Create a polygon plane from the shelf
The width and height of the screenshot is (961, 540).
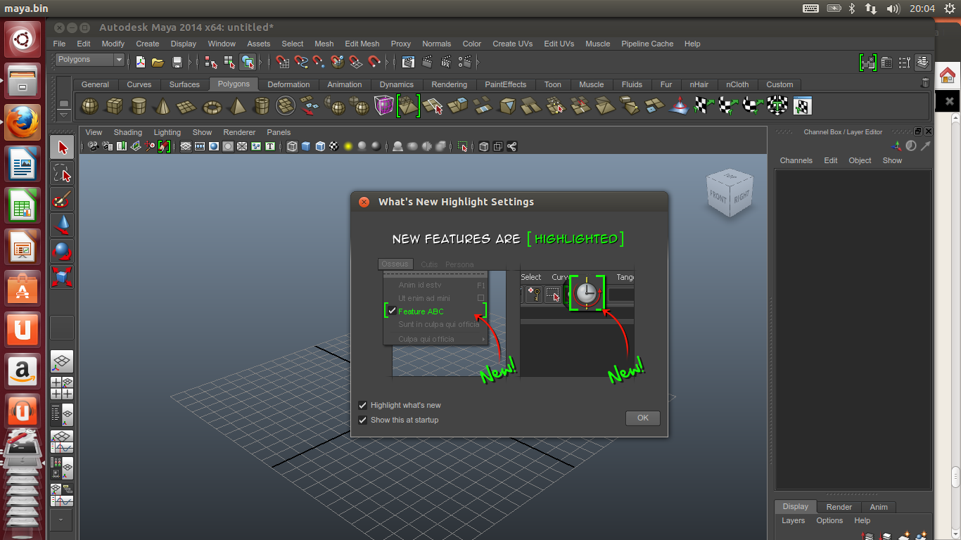click(x=186, y=106)
